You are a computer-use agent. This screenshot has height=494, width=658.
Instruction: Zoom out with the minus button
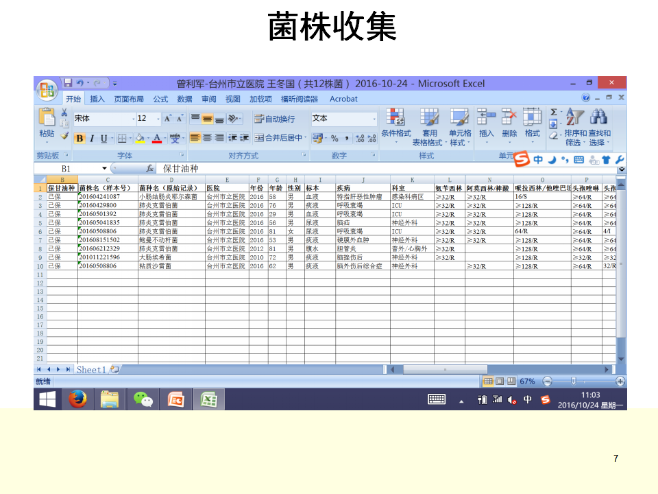pyautogui.click(x=547, y=381)
